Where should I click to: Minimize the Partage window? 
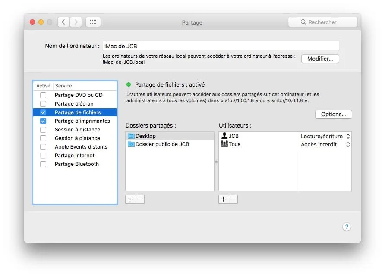point(41,22)
